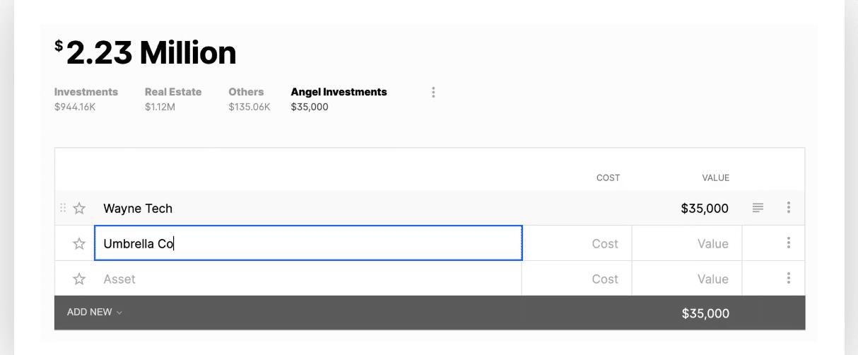
Task: Open Angel Investments section options menu
Action: [433, 93]
